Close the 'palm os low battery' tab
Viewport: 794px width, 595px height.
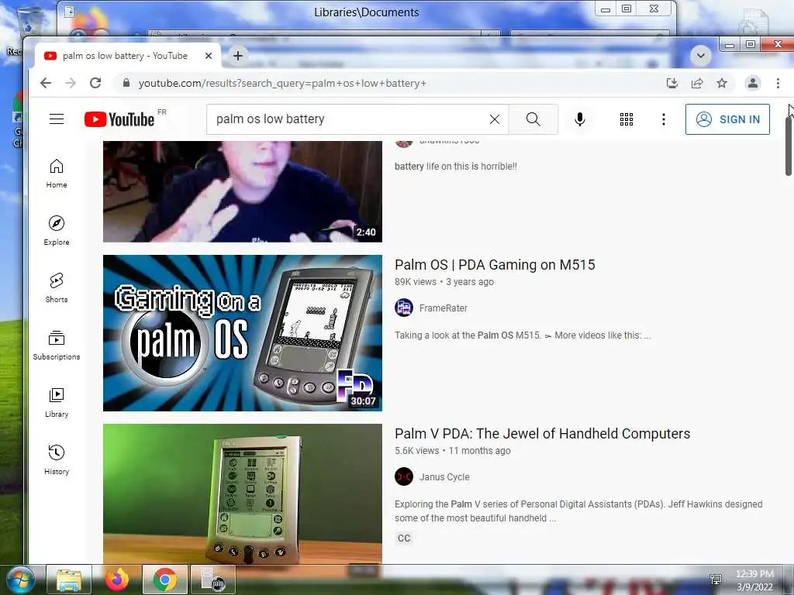pyautogui.click(x=208, y=56)
